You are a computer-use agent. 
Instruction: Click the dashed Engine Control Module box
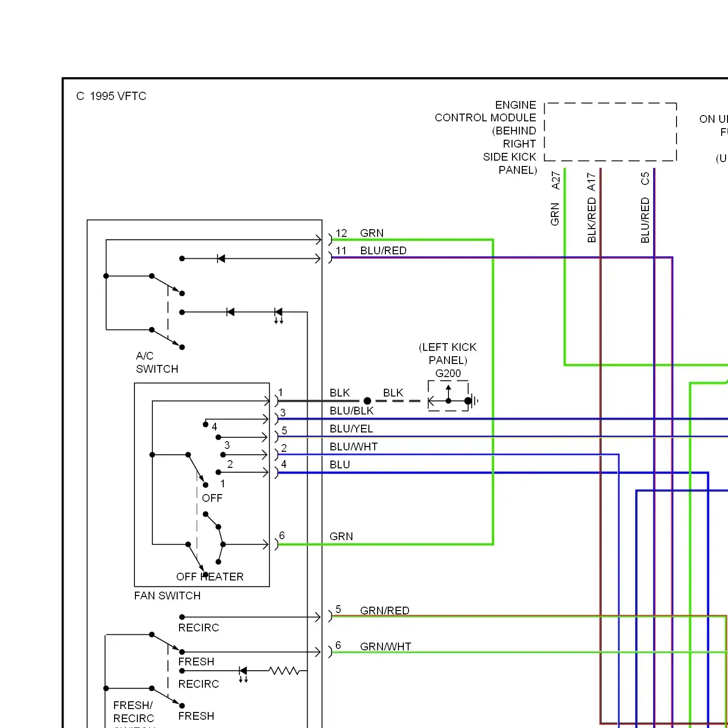pos(611,132)
